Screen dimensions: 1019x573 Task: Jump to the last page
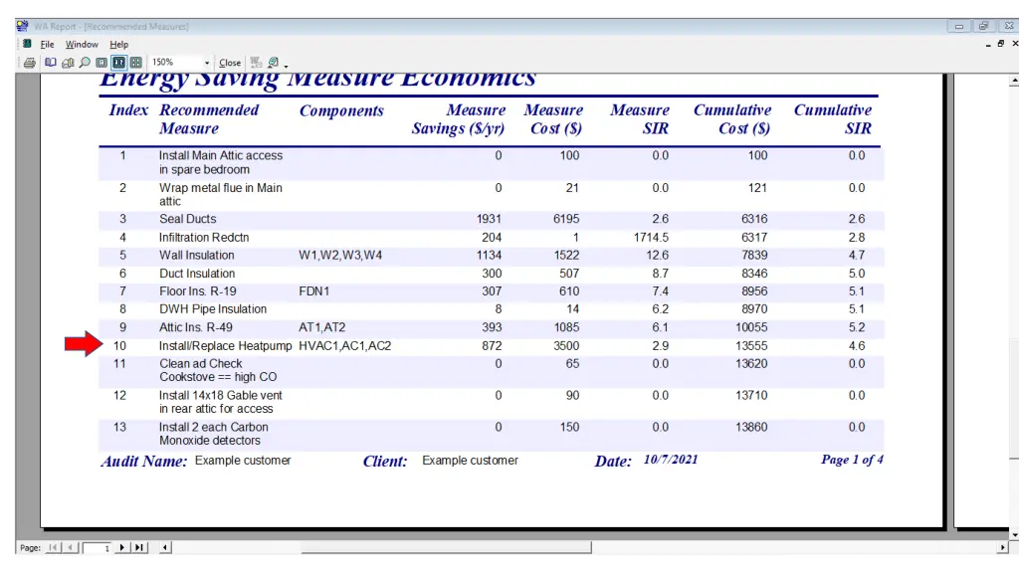click(x=138, y=548)
